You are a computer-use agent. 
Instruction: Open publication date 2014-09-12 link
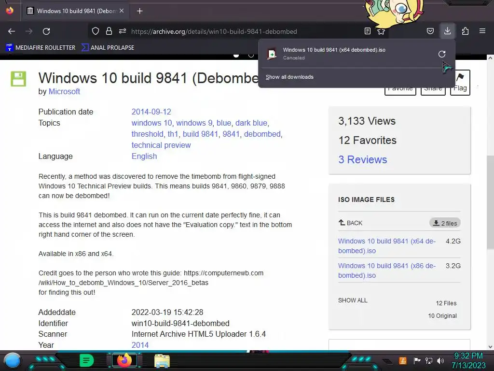tap(151, 112)
